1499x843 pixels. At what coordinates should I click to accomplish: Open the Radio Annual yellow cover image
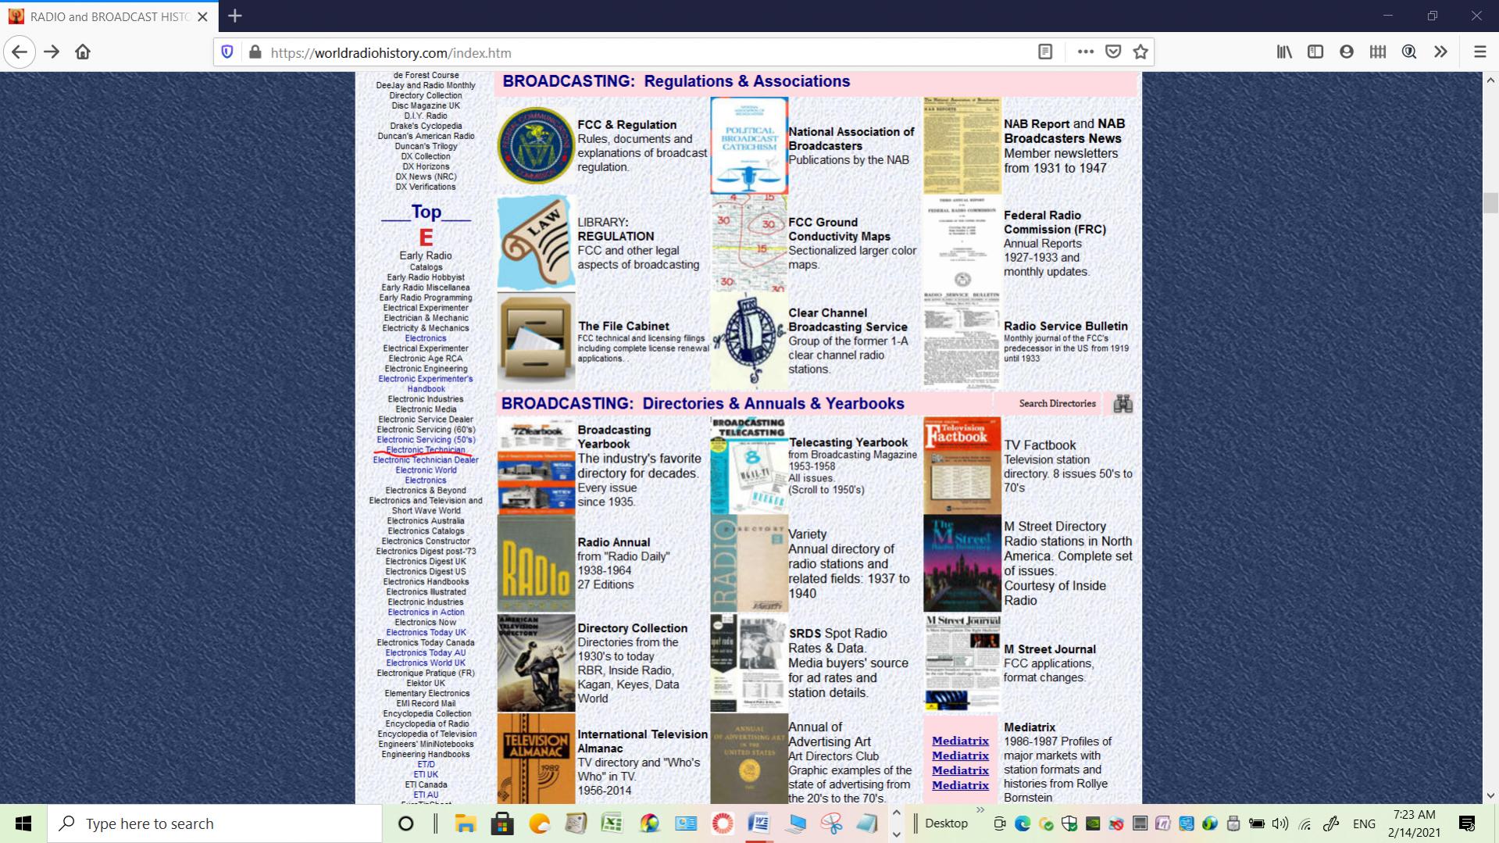coord(536,563)
